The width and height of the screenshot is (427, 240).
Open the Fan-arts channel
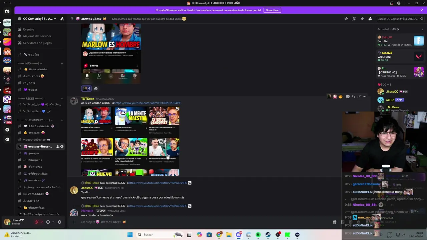click(x=40, y=167)
